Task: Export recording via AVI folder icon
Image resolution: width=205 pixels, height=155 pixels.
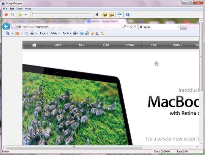Action: tap(105, 15)
